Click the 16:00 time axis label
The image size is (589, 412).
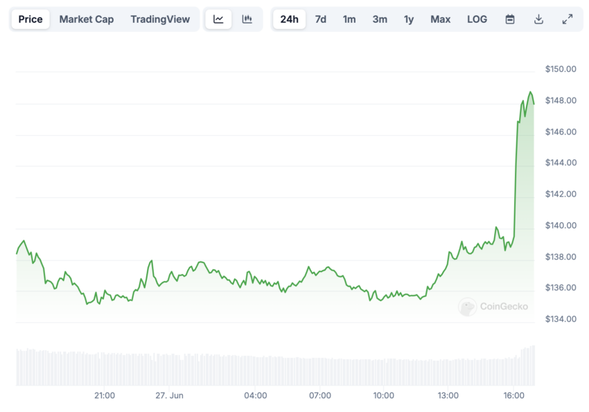click(513, 395)
